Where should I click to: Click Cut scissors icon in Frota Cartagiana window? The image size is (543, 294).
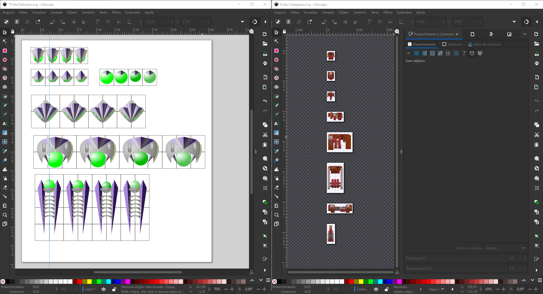(536, 135)
